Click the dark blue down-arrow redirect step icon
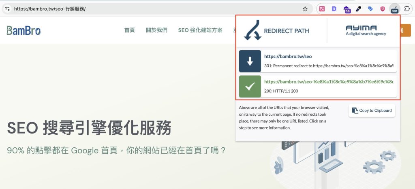 (x=250, y=61)
